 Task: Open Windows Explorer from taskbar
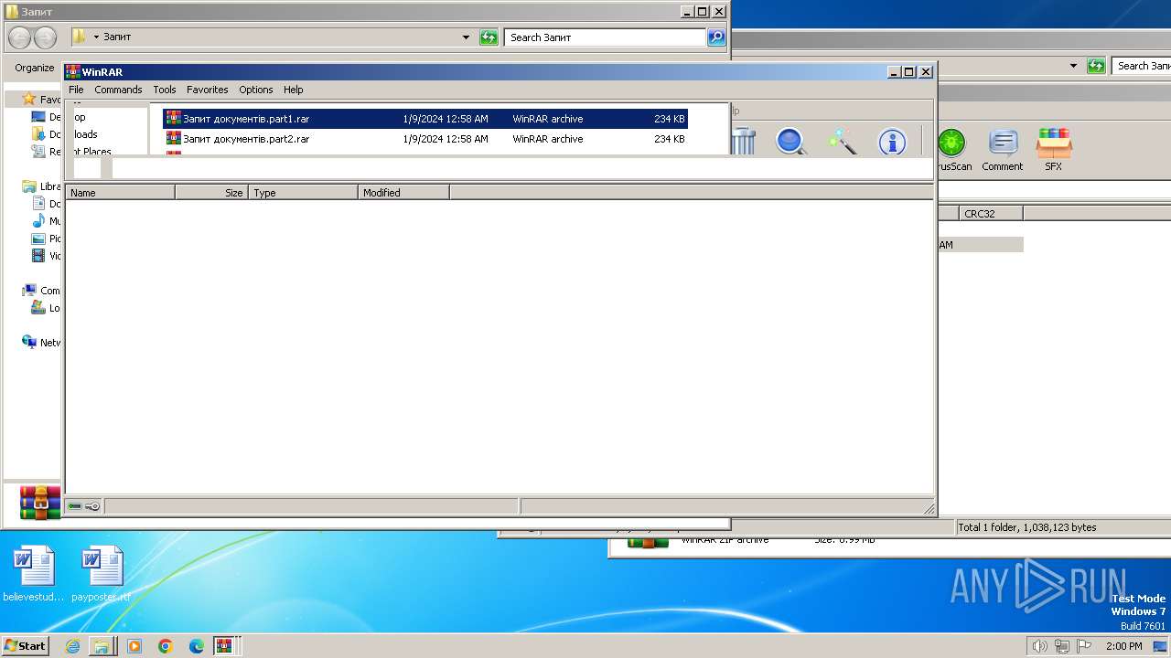pyautogui.click(x=102, y=646)
